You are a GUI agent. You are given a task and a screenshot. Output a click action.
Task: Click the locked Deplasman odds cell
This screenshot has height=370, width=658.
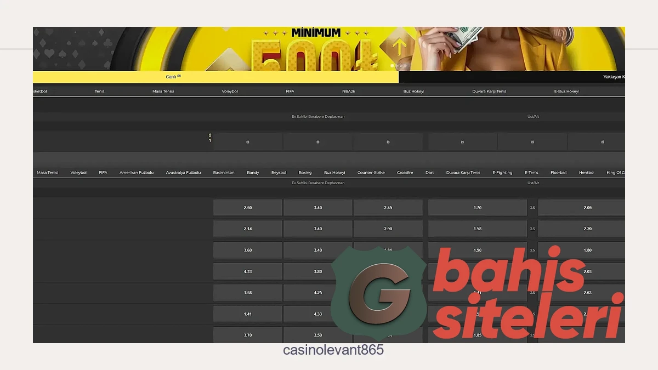(x=388, y=141)
